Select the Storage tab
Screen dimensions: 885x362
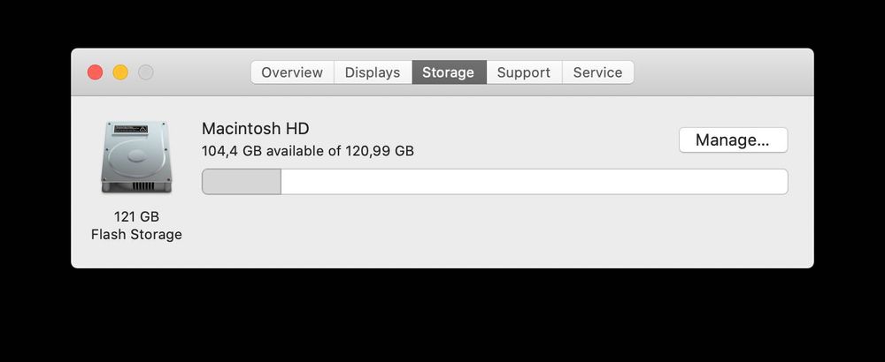click(448, 72)
